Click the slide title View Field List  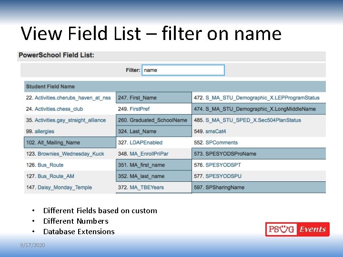click(x=151, y=33)
